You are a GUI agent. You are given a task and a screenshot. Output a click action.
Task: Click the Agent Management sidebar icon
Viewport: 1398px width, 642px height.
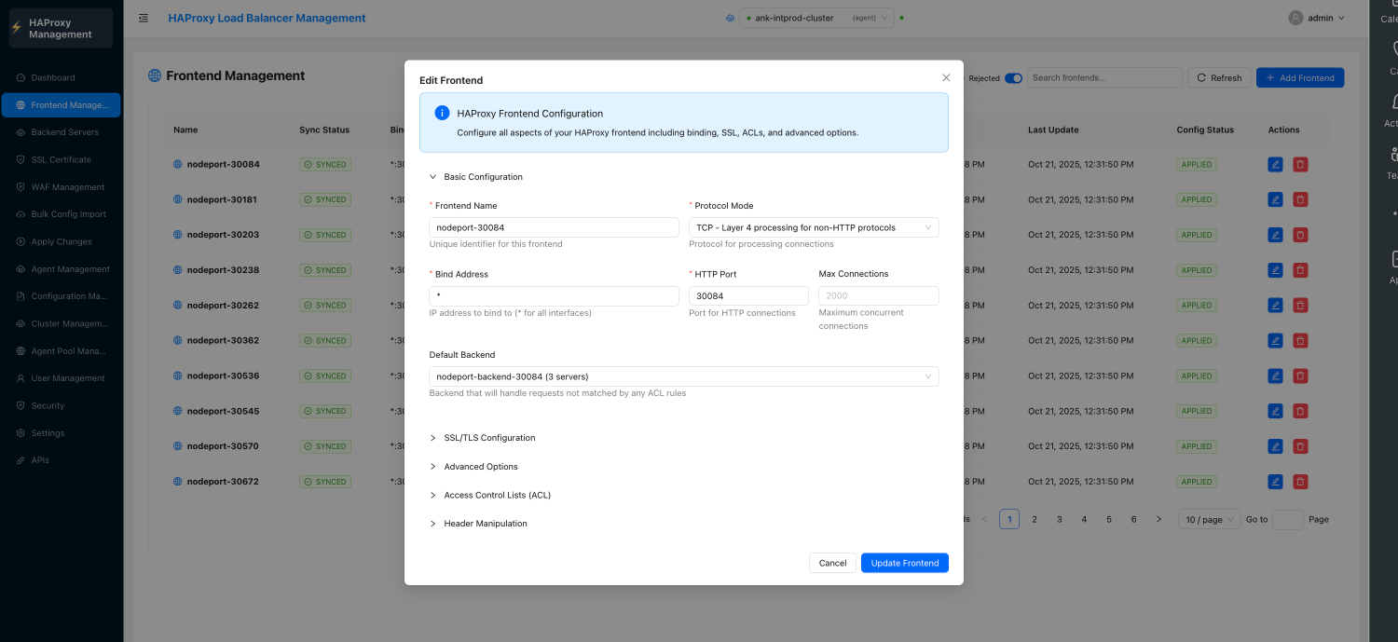pyautogui.click(x=21, y=269)
